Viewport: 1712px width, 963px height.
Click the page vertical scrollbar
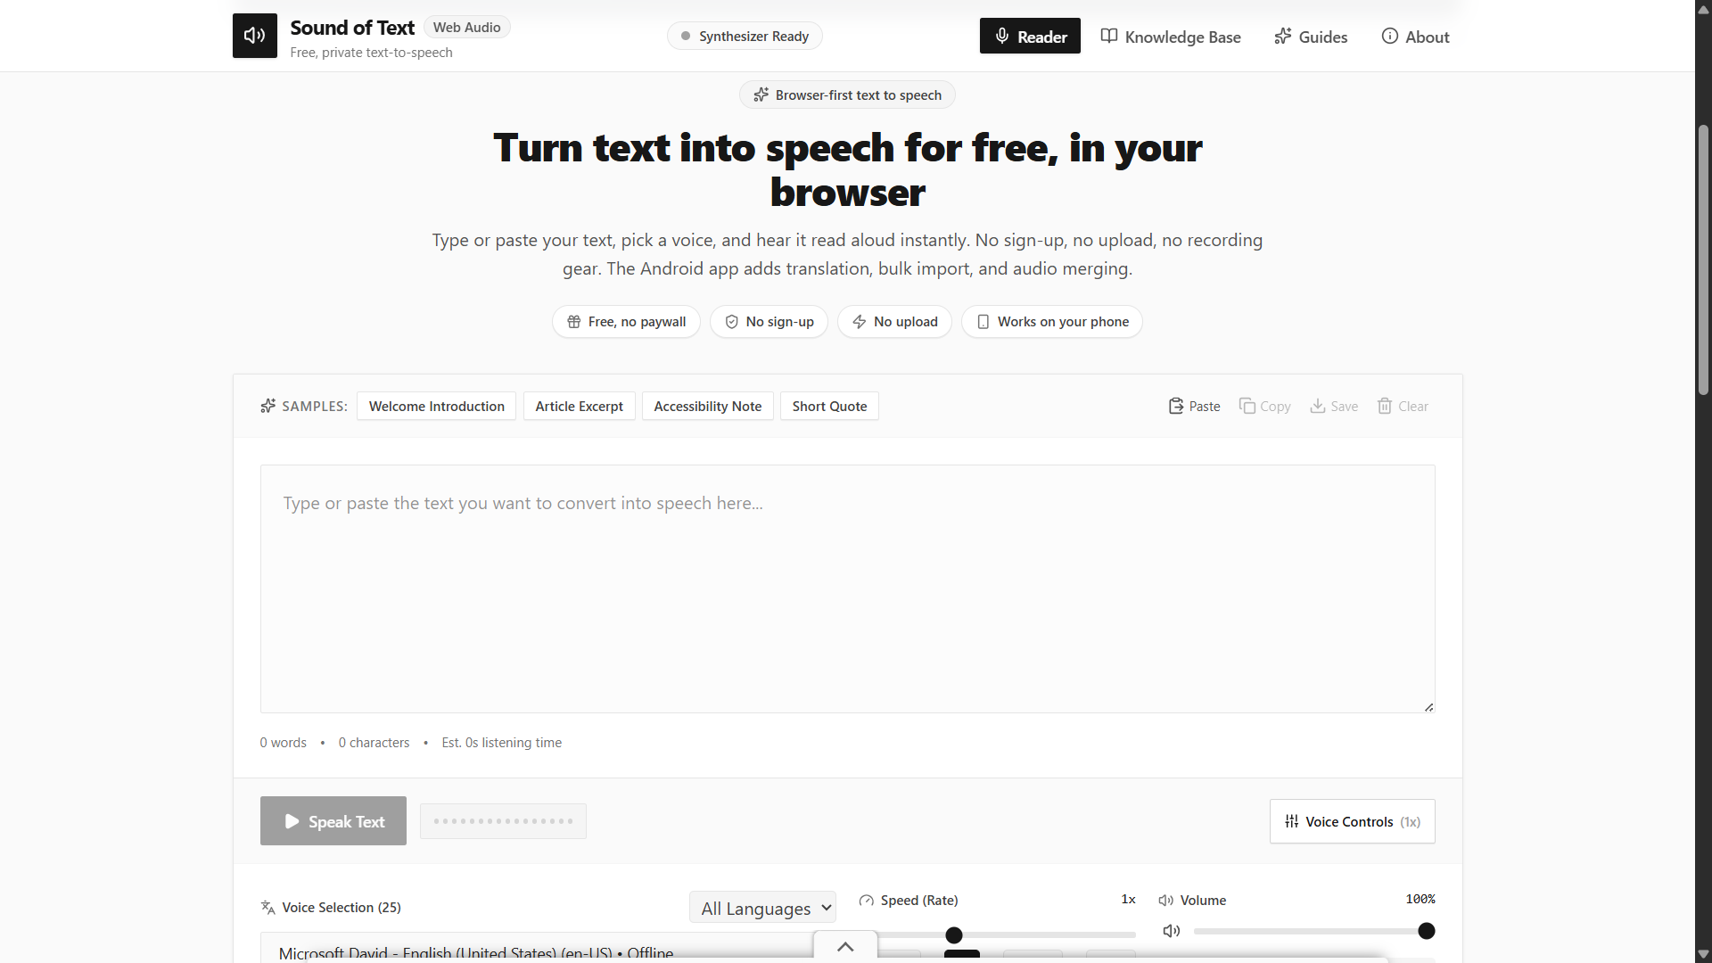point(1703,259)
